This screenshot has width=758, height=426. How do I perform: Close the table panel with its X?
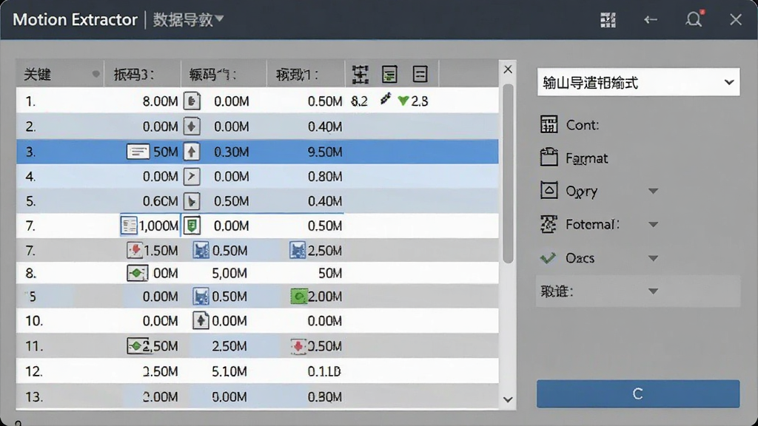(x=508, y=70)
